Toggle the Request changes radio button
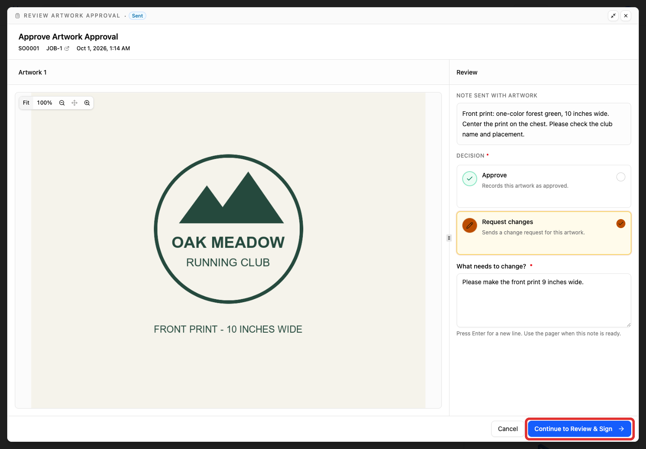 click(x=621, y=224)
